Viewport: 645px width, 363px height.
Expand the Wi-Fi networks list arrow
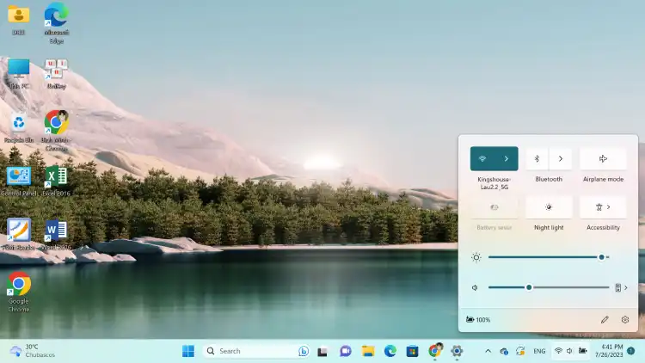coord(507,159)
